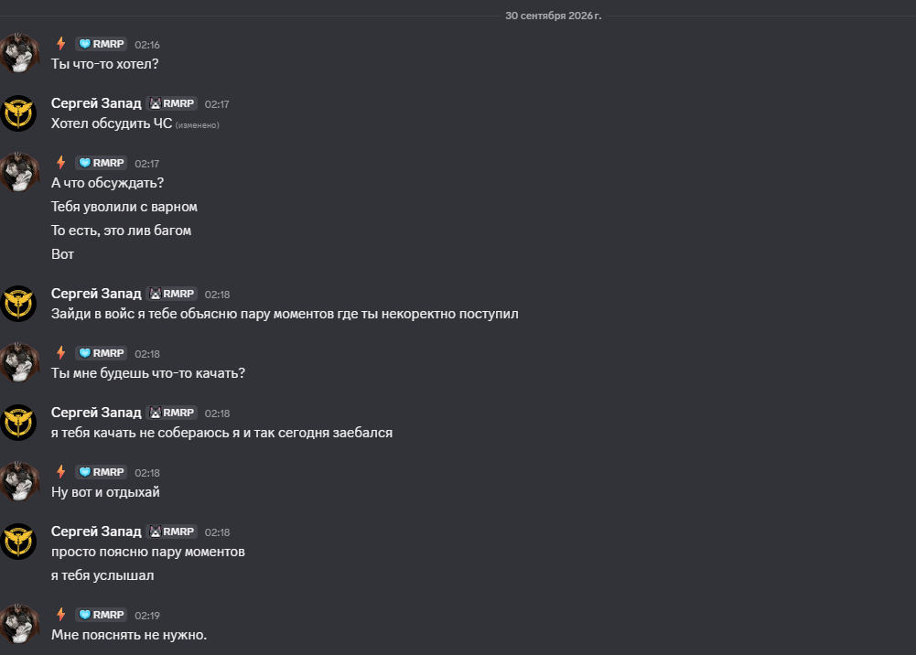The height and width of the screenshot is (655, 916).
Task: Open Сергей Запад's avatar at 02:17
Action: 18,113
